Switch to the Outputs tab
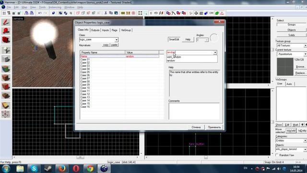The image size is (307, 173). coord(95,30)
